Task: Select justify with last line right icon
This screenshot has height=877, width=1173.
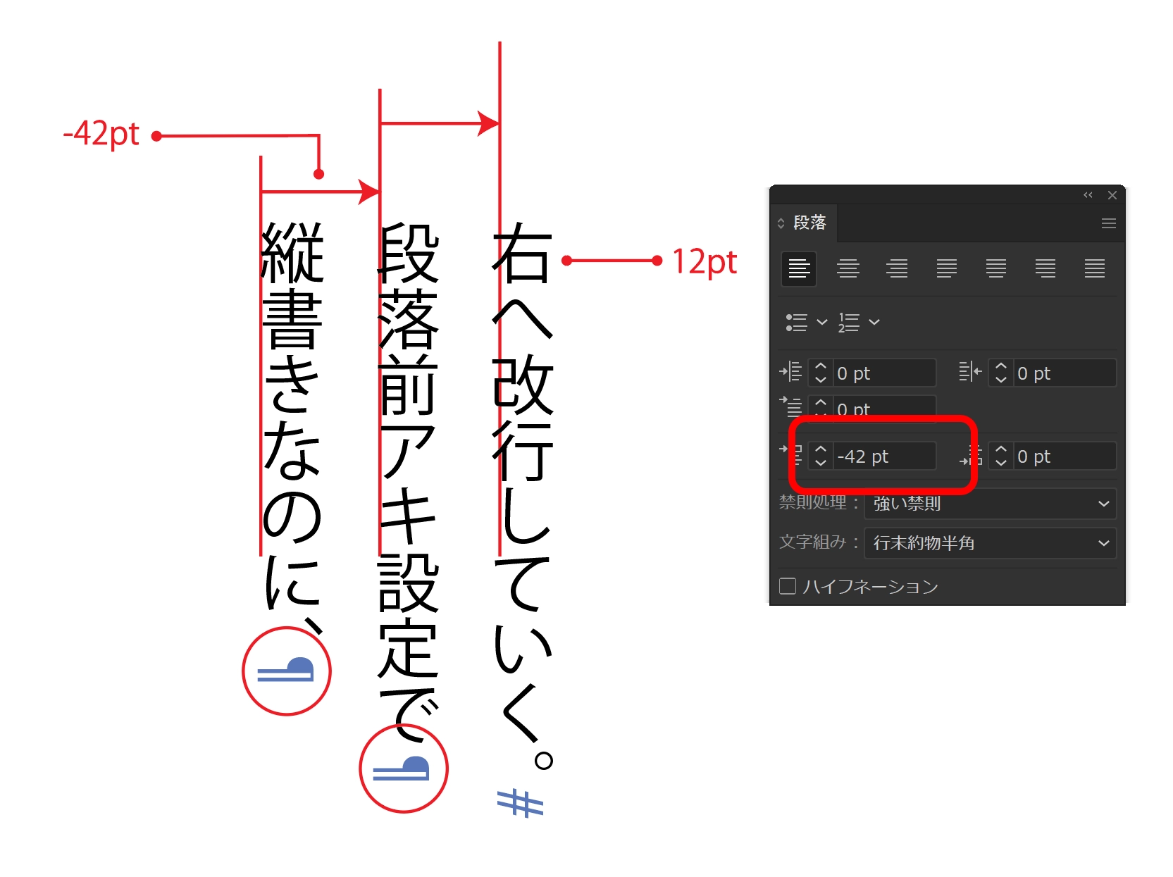Action: coord(1046,268)
